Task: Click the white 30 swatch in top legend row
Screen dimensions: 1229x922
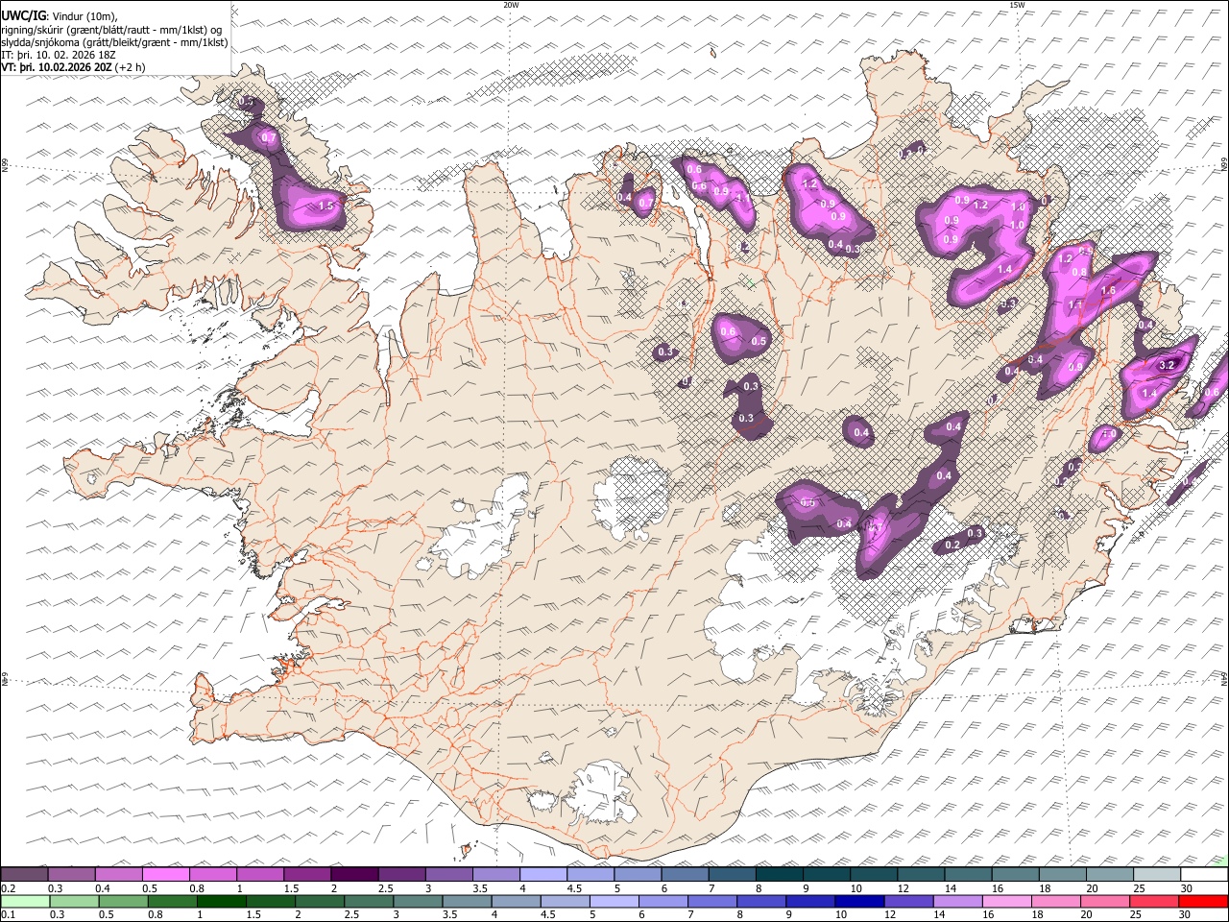Action: (x=1204, y=874)
